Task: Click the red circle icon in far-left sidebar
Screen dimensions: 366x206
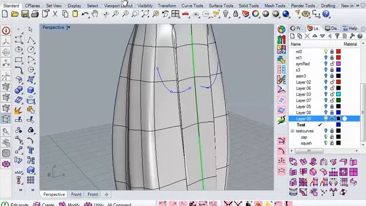Action: click(6, 30)
